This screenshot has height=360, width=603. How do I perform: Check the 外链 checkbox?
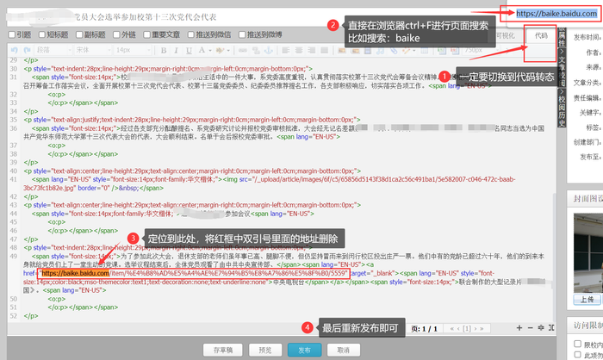coord(116,34)
